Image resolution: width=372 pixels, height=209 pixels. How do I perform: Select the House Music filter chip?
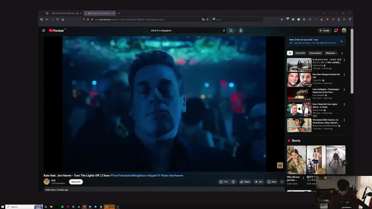pos(315,53)
